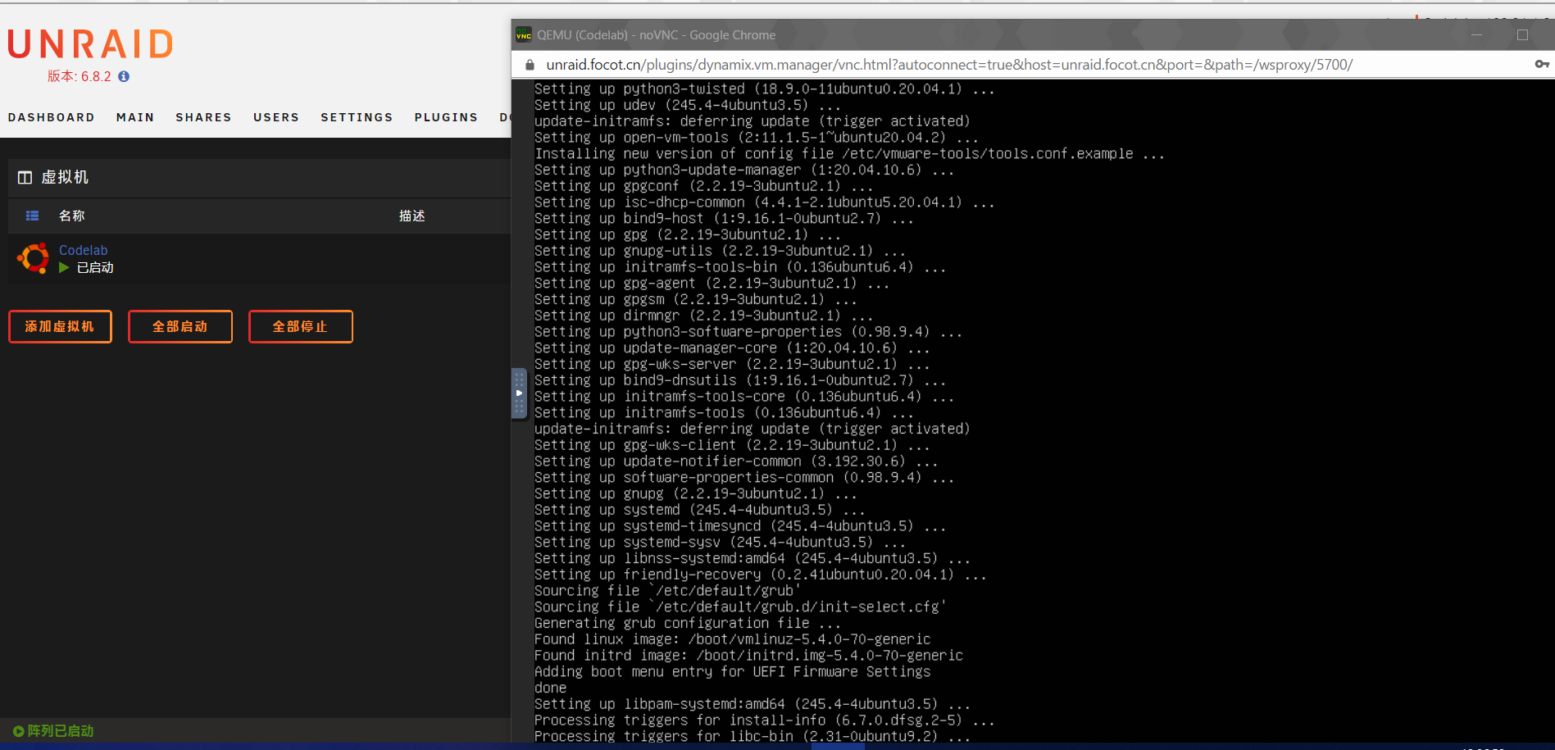Open the Plugins menu

click(446, 117)
